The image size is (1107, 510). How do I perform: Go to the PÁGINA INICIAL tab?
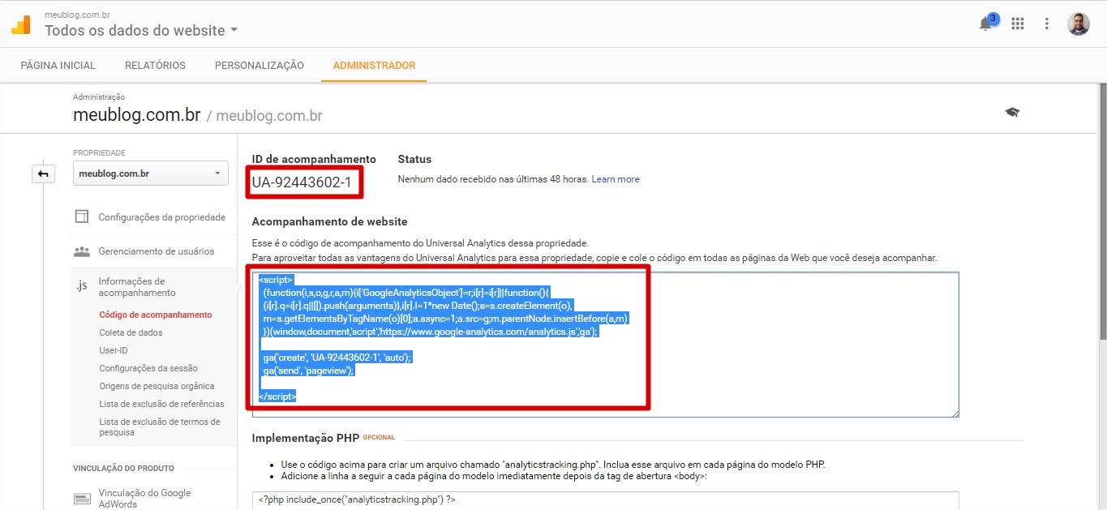[58, 65]
